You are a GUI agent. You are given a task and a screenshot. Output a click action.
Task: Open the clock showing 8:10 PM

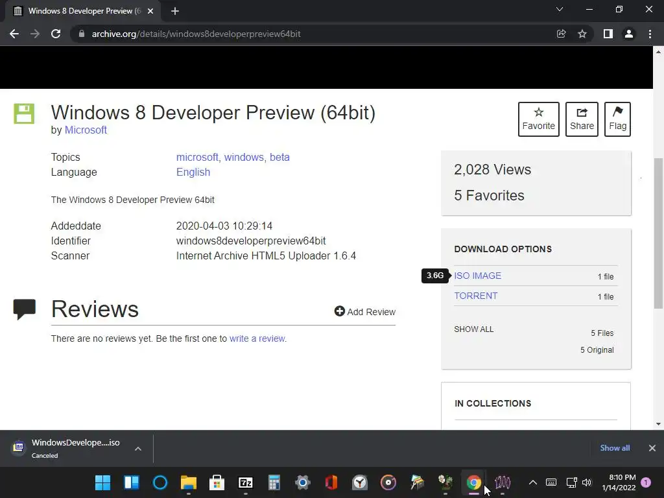point(619,482)
